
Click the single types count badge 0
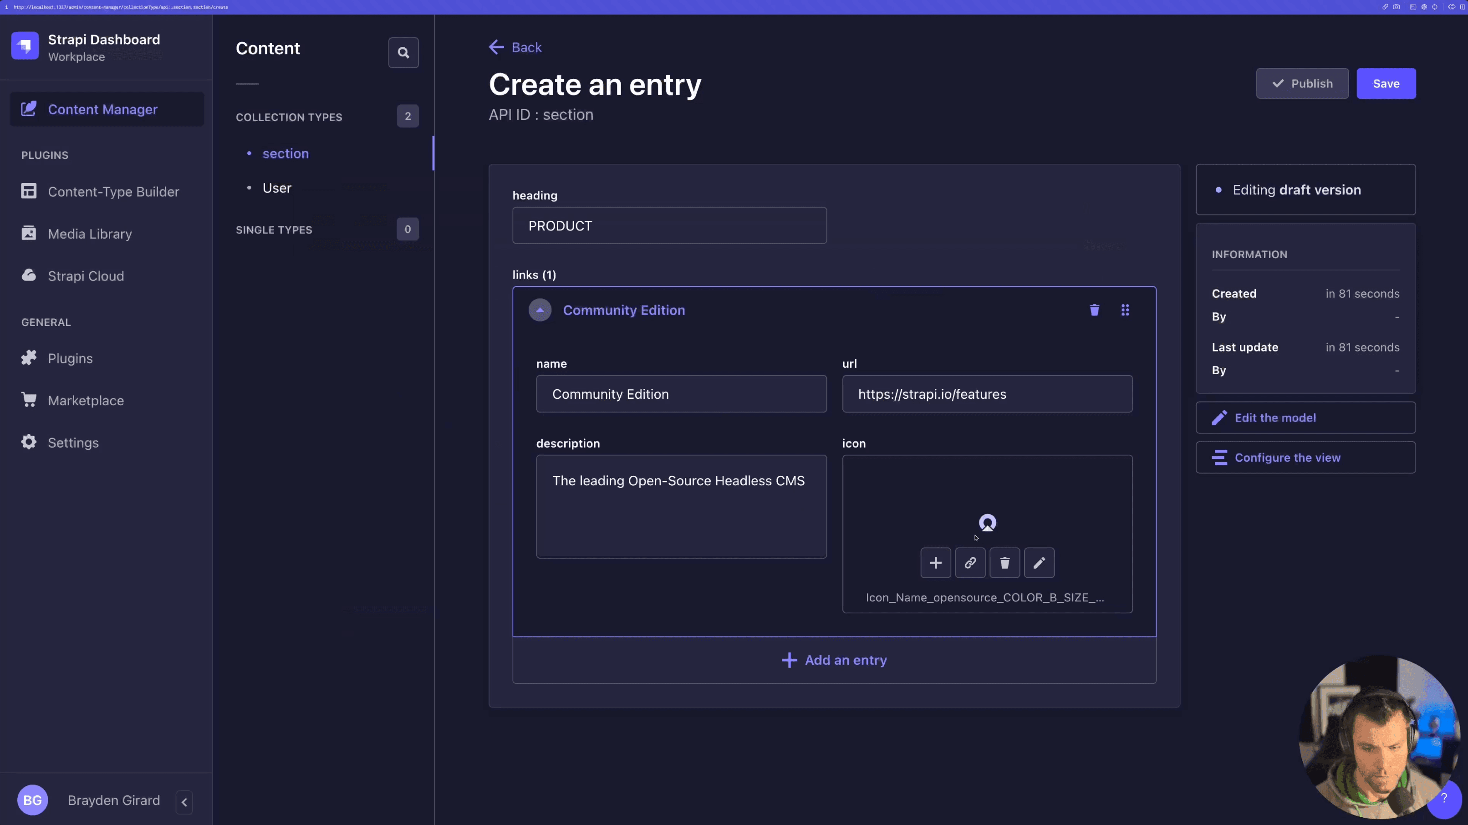(408, 229)
